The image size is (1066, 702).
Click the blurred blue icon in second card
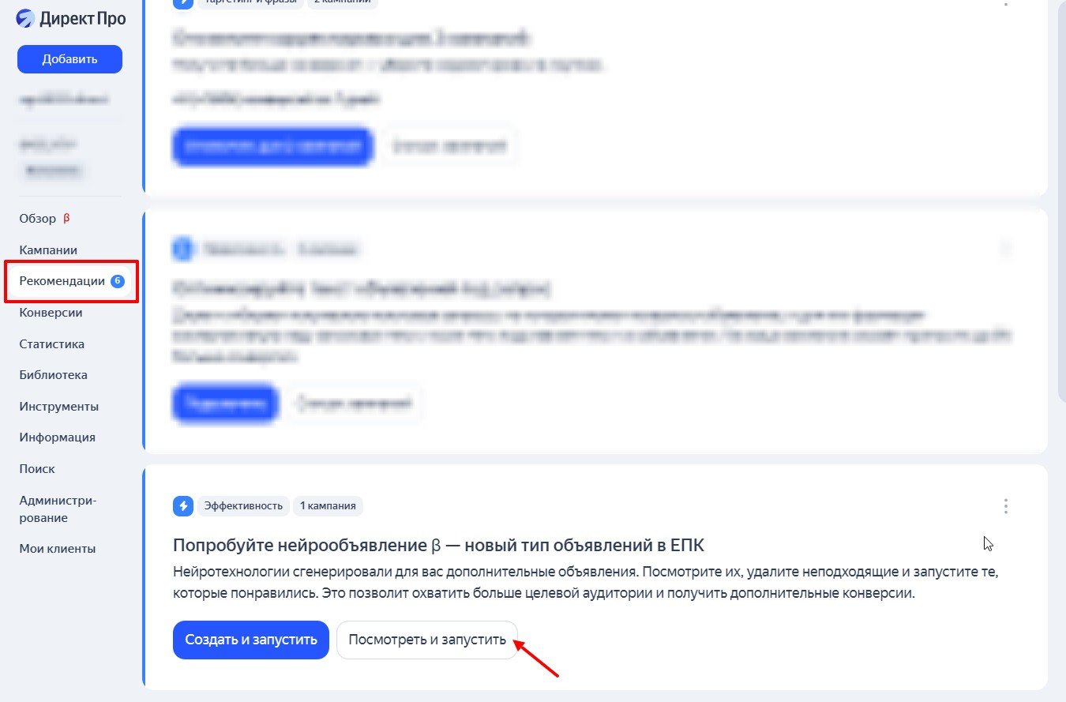(182, 250)
